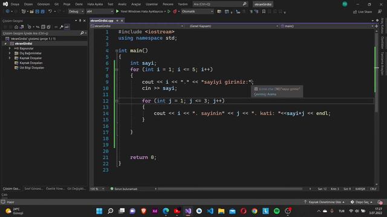Click the feedback icon next to Live Share
Viewport: 387px width, 217px height.
pyautogui.click(x=380, y=11)
